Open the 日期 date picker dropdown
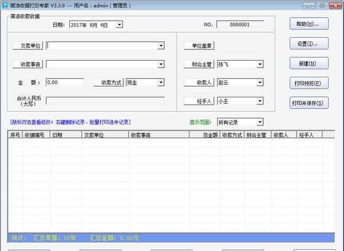Image resolution: width=344 pixels, height=251 pixels. pos(119,24)
